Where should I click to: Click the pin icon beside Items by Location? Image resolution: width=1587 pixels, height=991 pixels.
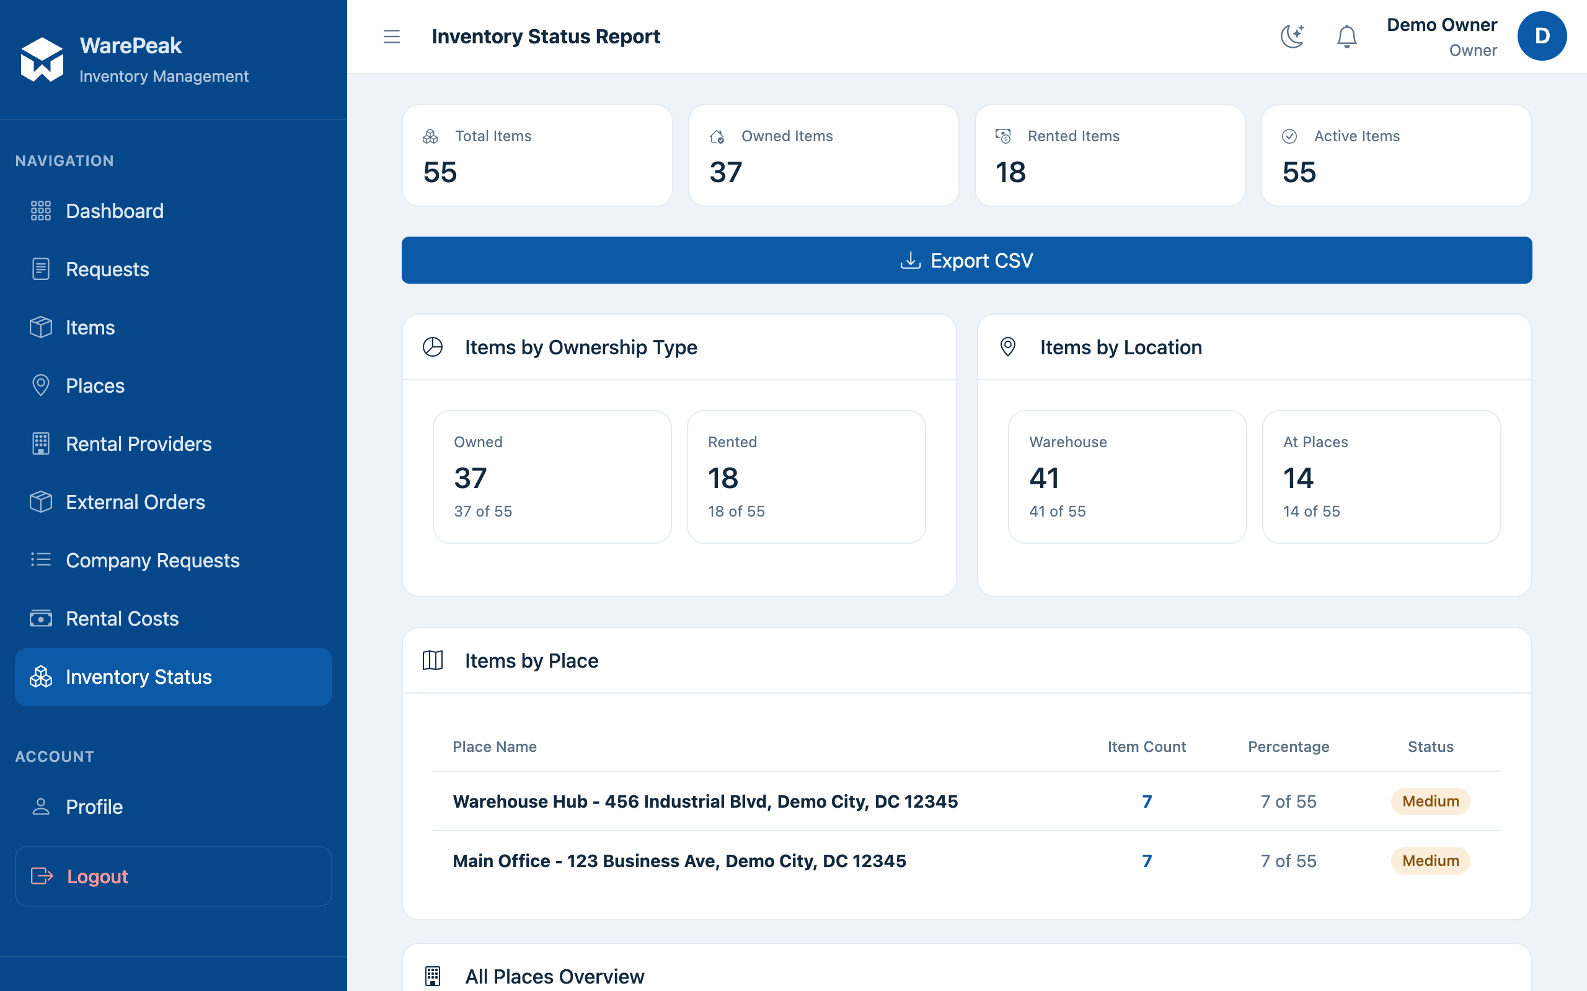pos(1008,347)
